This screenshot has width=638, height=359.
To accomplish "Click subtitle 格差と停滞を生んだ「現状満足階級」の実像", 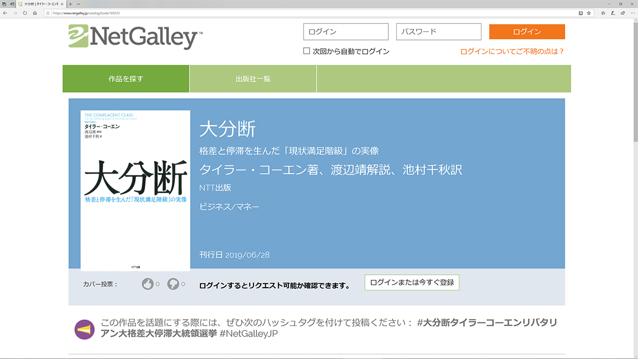I will (x=289, y=151).
